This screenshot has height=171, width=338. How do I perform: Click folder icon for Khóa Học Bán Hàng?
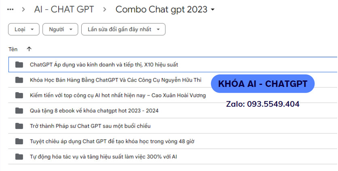[19, 80]
